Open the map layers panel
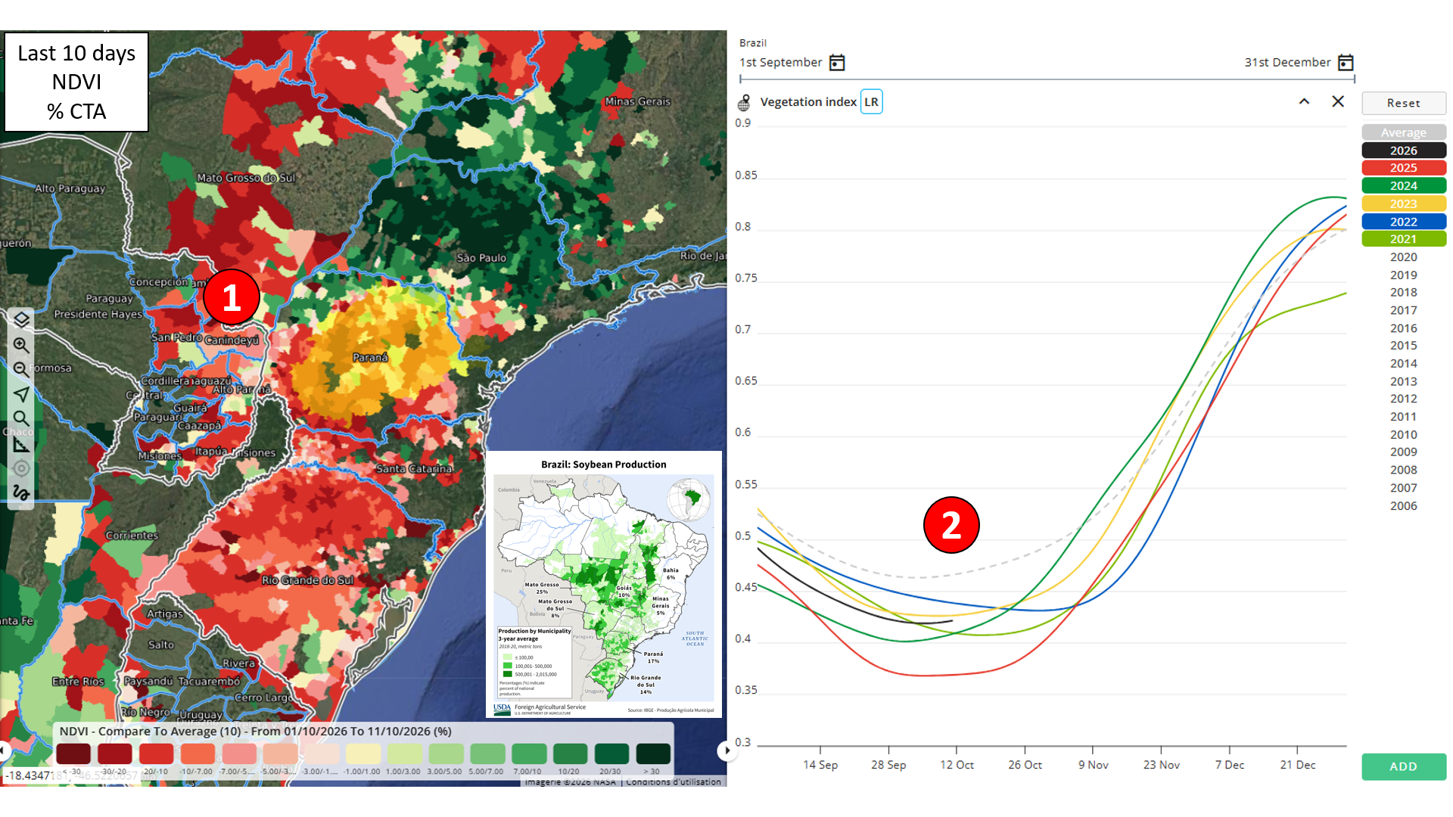This screenshot has width=1453, height=817. point(21,320)
